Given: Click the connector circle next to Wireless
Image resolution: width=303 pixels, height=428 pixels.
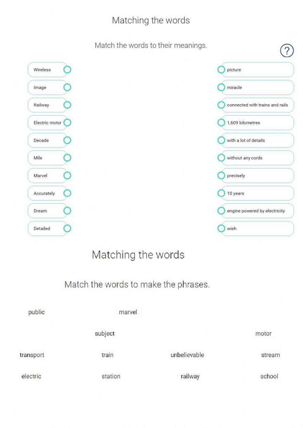Looking at the screenshot, I should coord(67,70).
